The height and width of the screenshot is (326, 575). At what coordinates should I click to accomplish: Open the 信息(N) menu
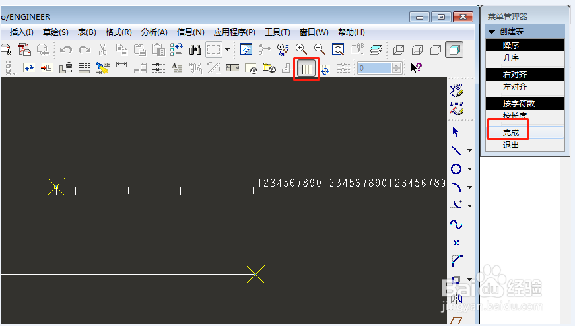[190, 32]
